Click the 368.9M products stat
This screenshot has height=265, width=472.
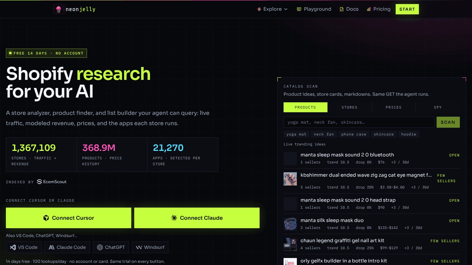pos(112,155)
